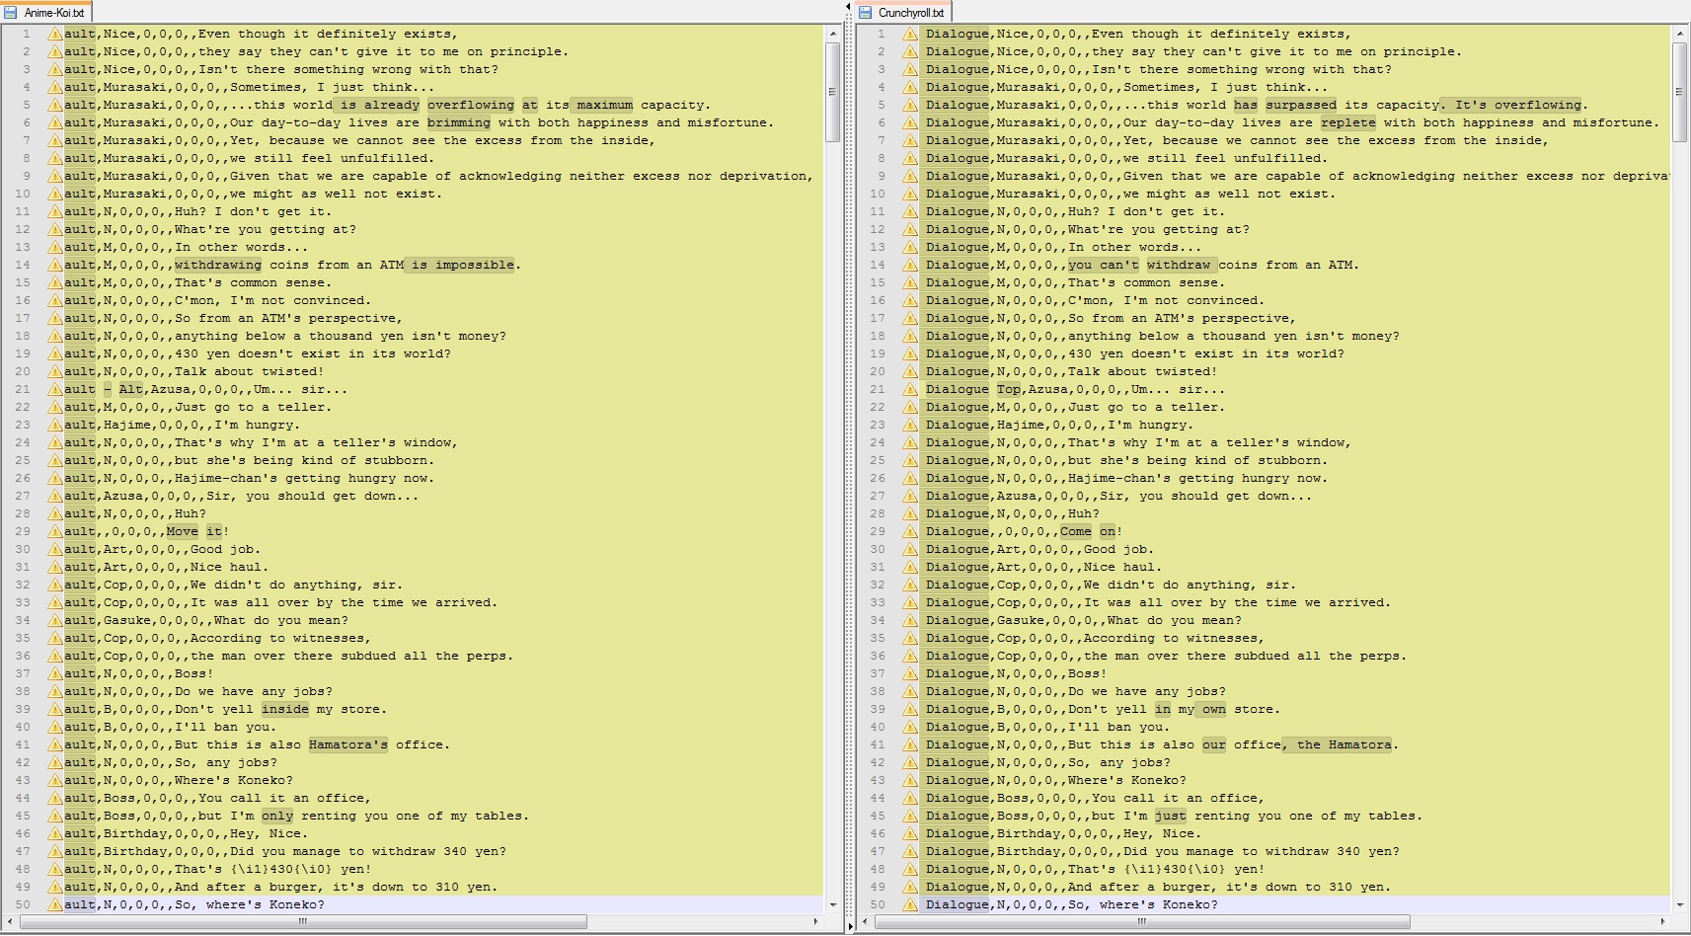Click the warning icon on line 39 in Crunchyroll pane
The image size is (1691, 936).
(910, 709)
